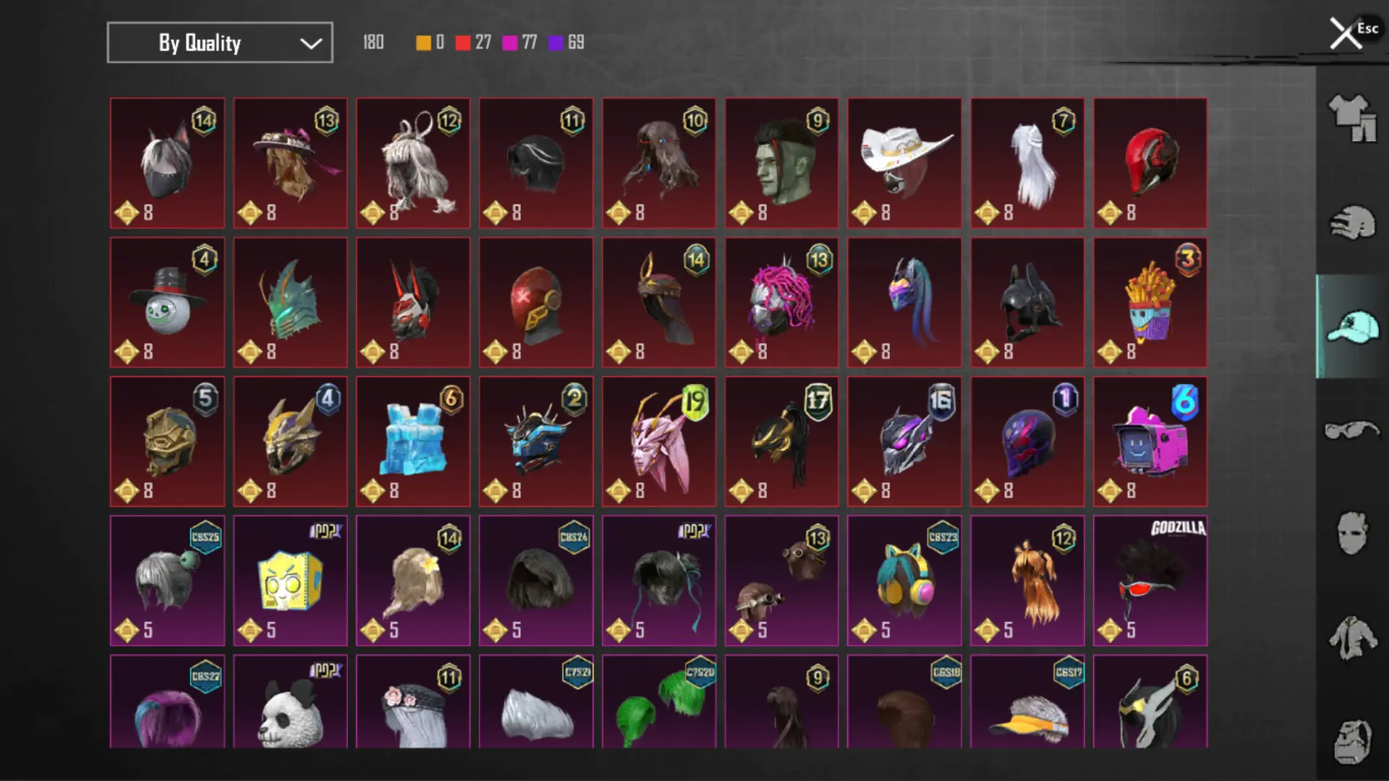Image resolution: width=1389 pixels, height=781 pixels.
Task: Open the sunglasses category icon
Action: coord(1352,431)
